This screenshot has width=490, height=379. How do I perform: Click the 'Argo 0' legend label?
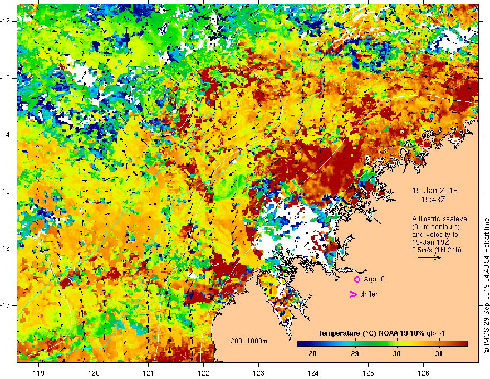click(x=374, y=279)
